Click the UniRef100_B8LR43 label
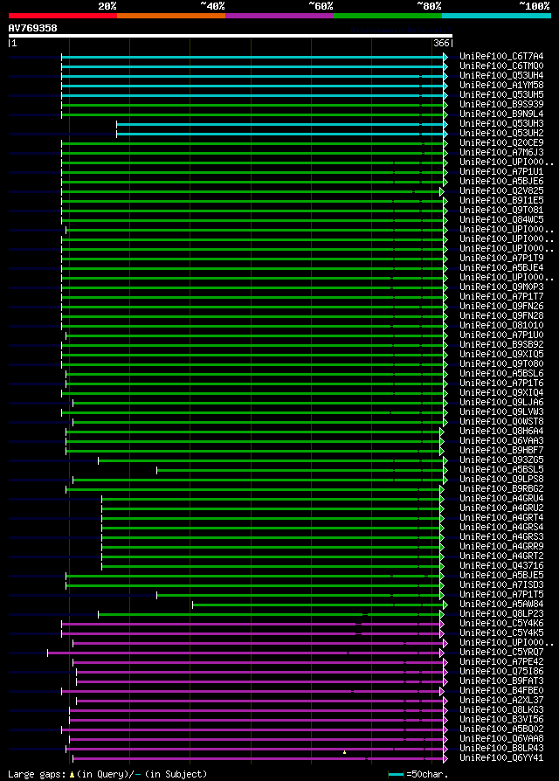The height and width of the screenshot is (781, 559). (501, 748)
